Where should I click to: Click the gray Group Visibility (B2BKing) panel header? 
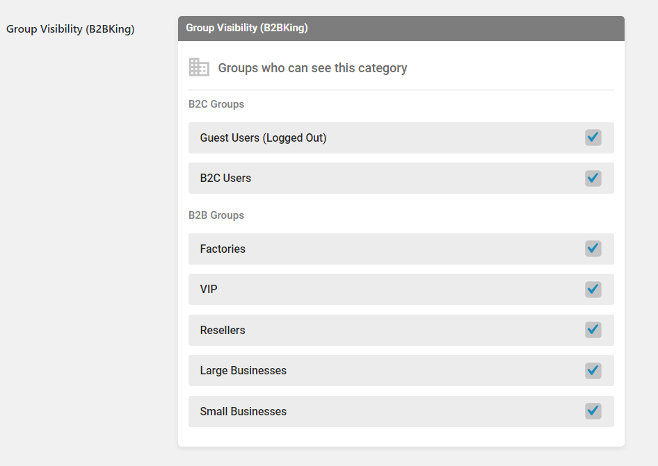point(401,28)
